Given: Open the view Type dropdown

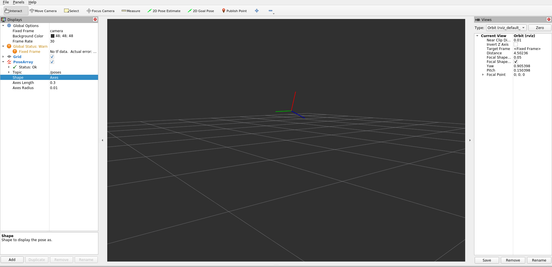Looking at the screenshot, I should coord(506,28).
